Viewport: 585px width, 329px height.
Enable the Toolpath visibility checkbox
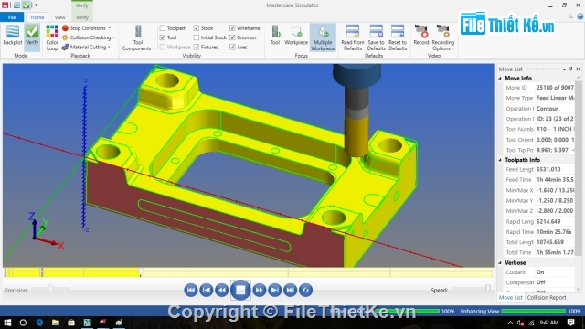pyautogui.click(x=163, y=28)
